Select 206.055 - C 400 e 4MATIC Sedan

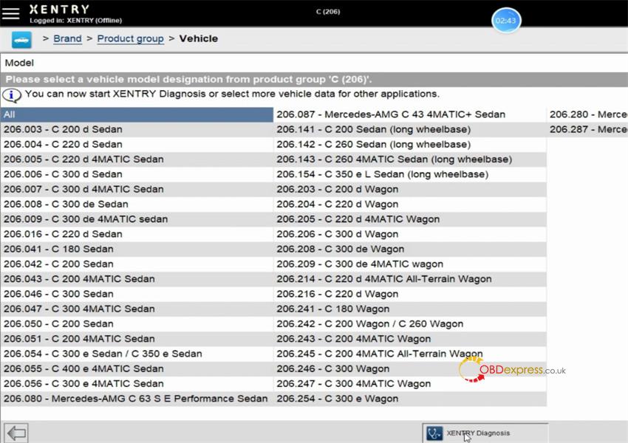[137, 369]
